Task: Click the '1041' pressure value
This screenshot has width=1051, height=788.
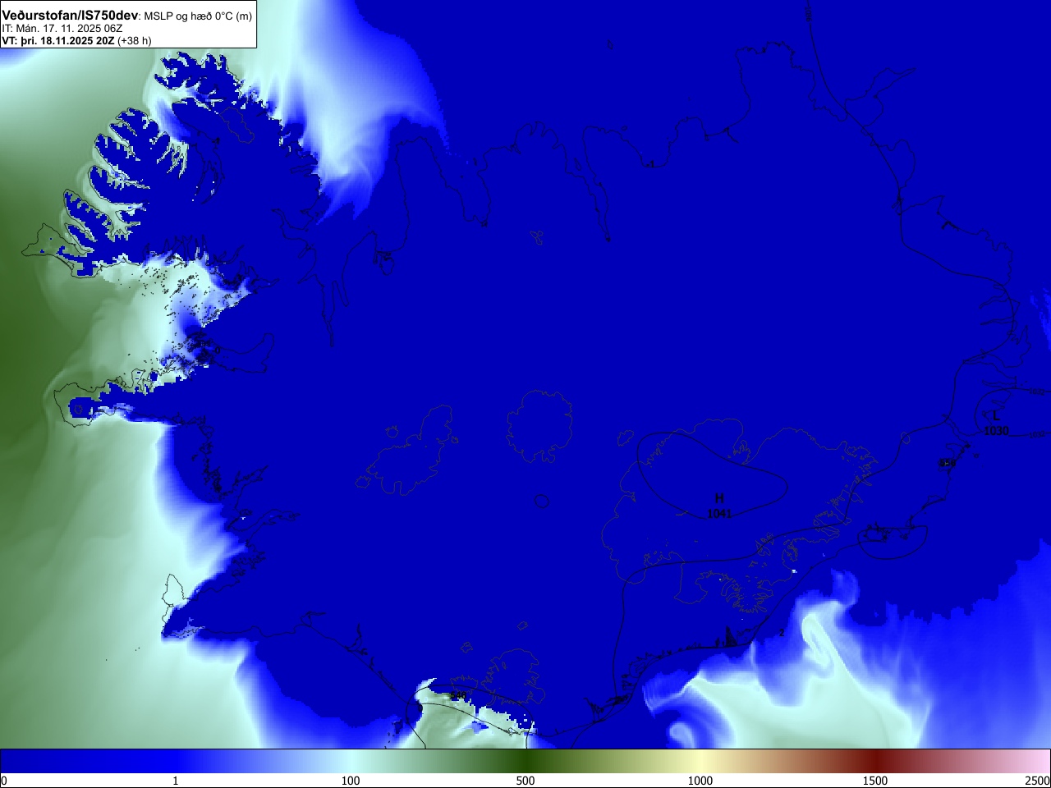Action: pyautogui.click(x=719, y=514)
